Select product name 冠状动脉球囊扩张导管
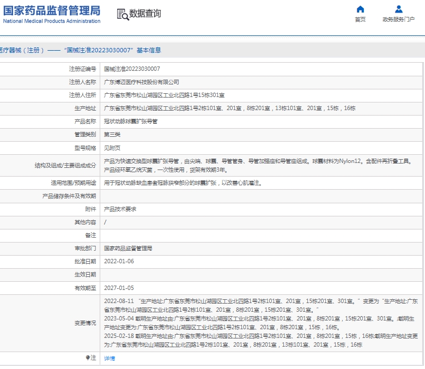The image size is (425, 369). [131, 121]
